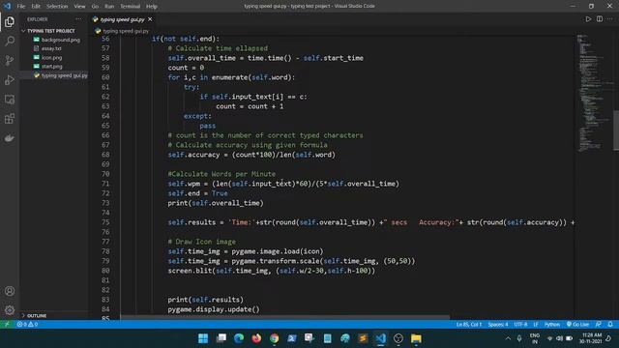Start Go Live server
Screen dimensions: 619x348
[577, 325]
